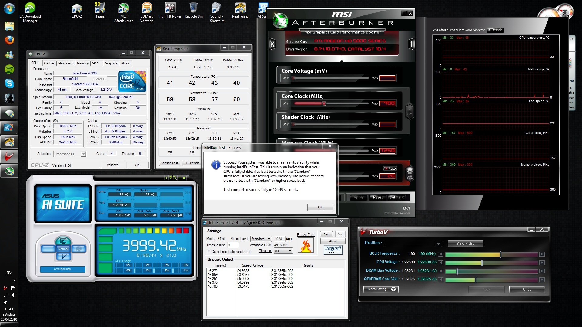Click the Core Clock Max value box showing 900

(x=387, y=103)
